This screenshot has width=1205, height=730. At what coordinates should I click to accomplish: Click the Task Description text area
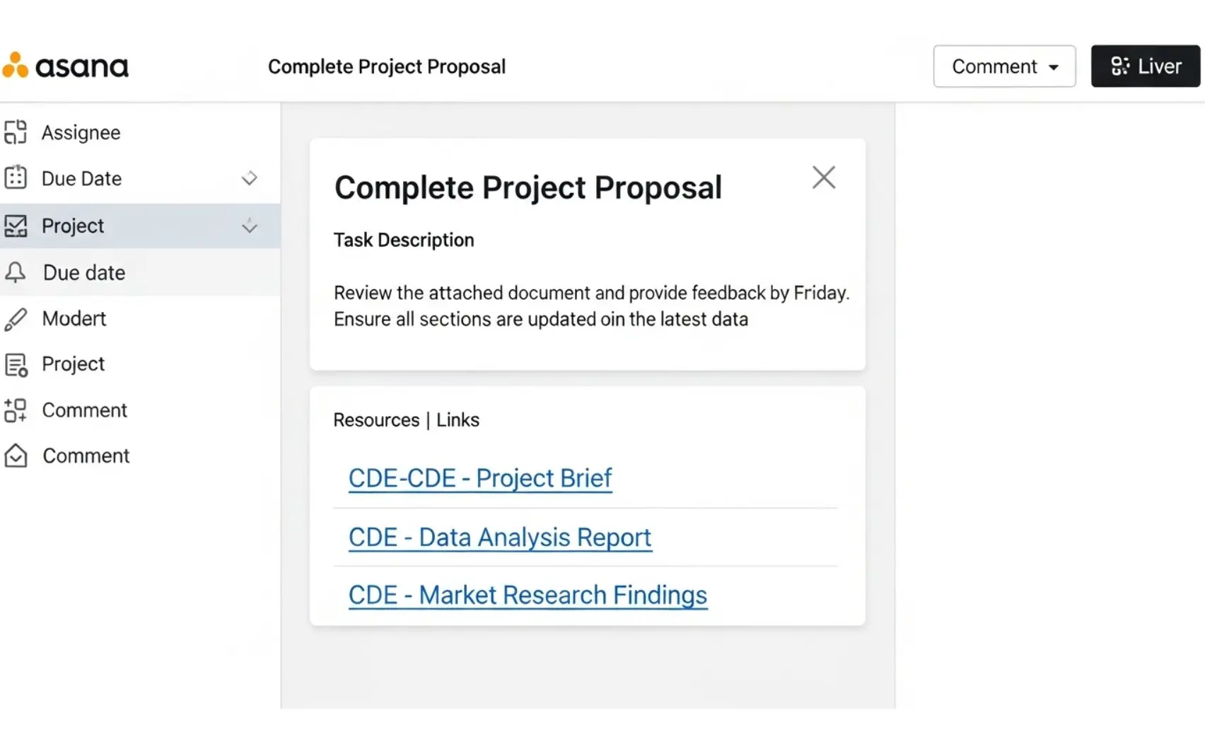[x=403, y=240]
